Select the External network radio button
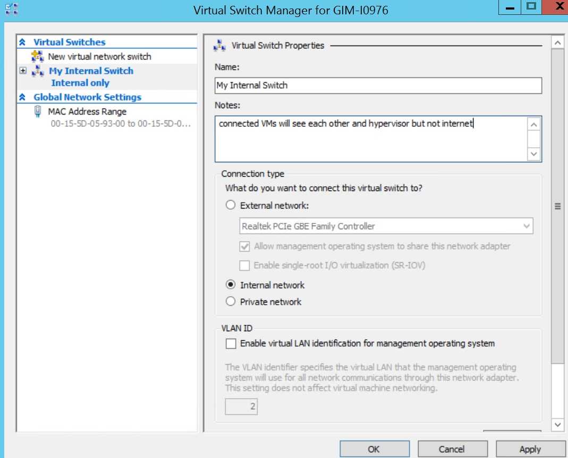This screenshot has width=568, height=458. tap(231, 205)
